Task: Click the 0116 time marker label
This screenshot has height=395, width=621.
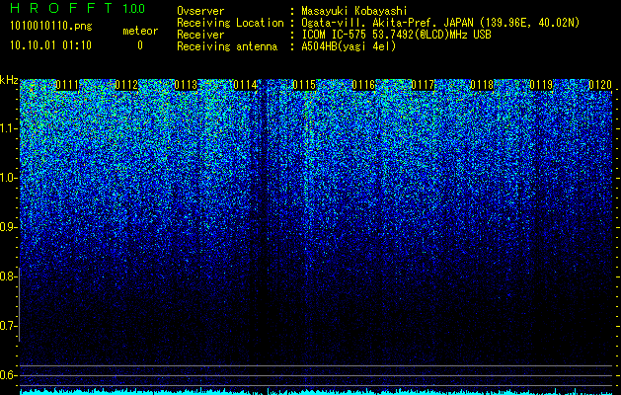Action: 364,85
